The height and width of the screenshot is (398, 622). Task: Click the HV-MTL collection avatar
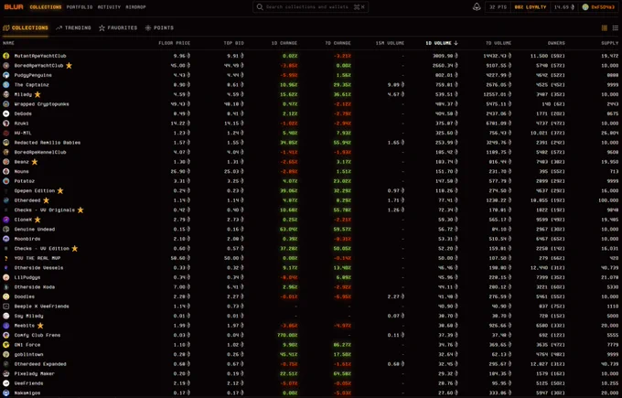pyautogui.click(x=6, y=133)
